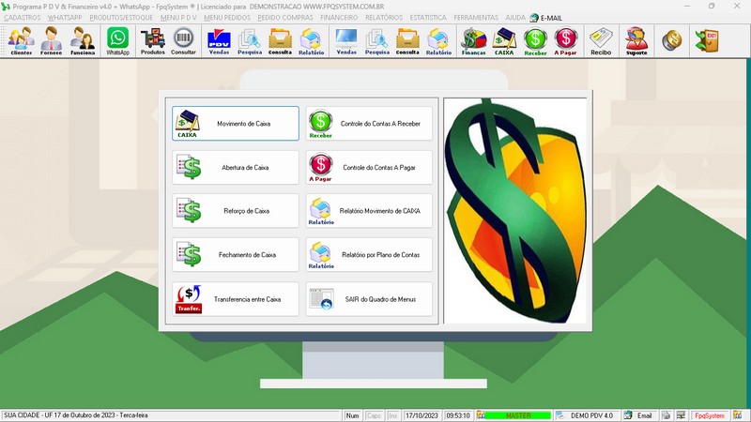This screenshot has width=751, height=422.
Task: Click the A Pagar toolbar icon
Action: (566, 40)
